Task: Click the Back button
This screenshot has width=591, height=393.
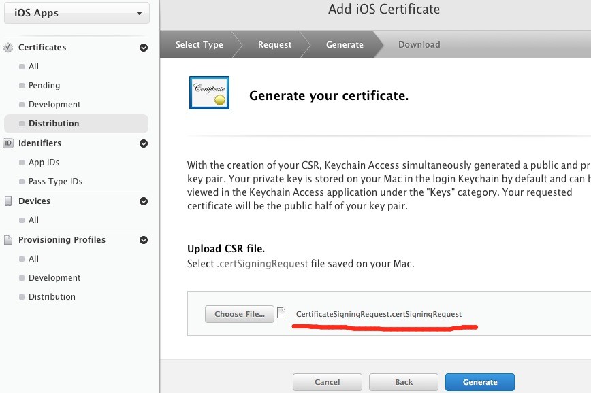Action: (404, 382)
